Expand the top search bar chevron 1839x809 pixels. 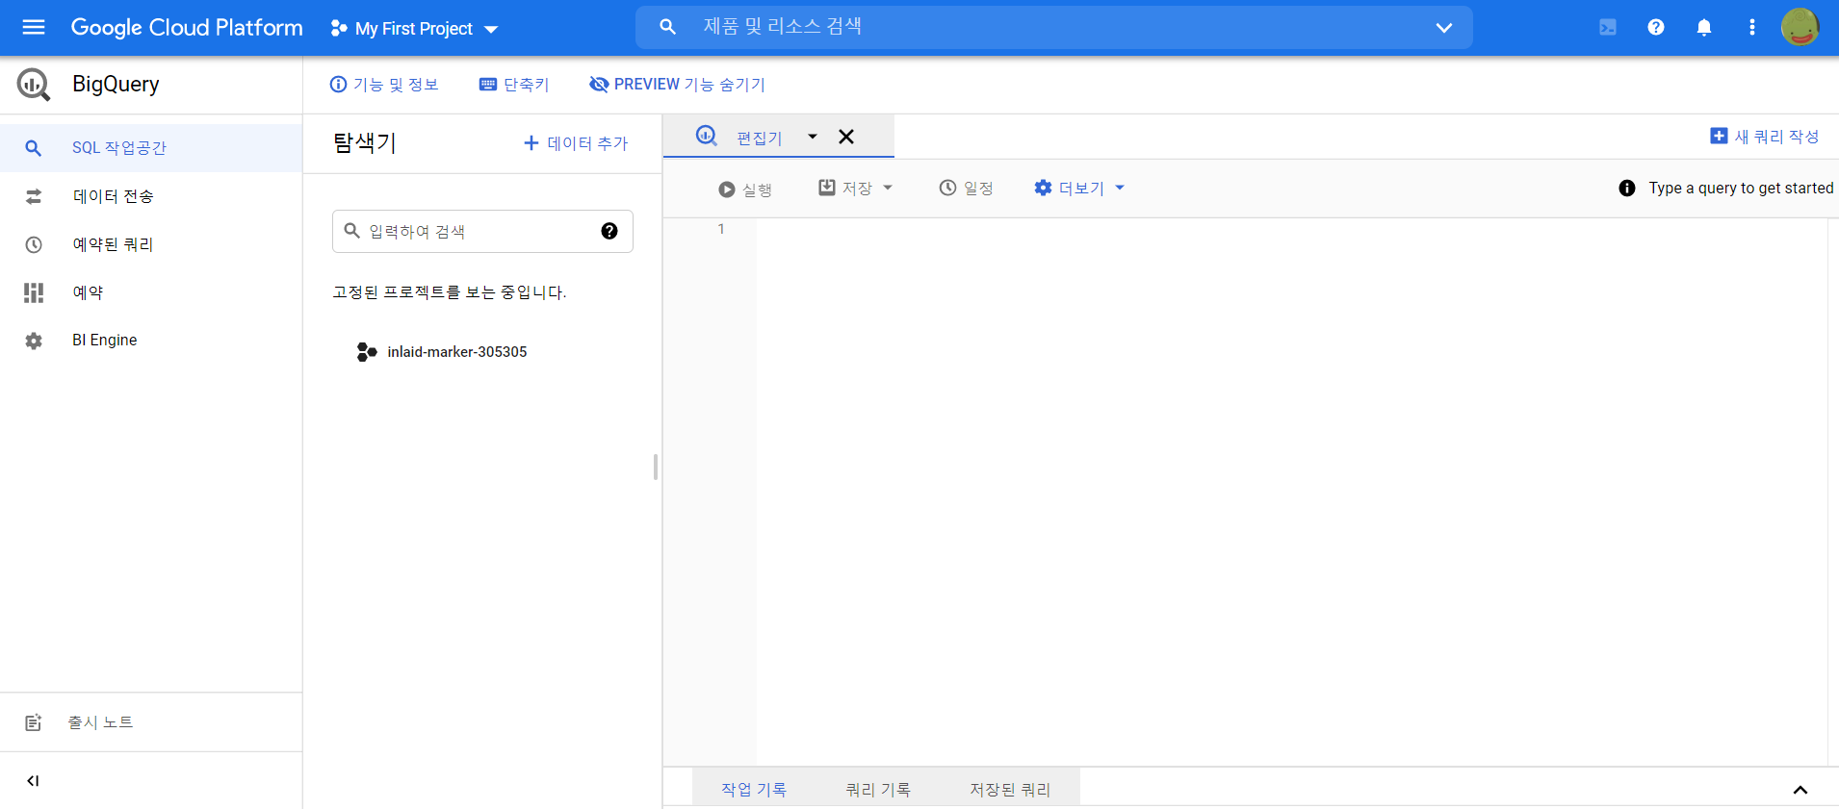pos(1443,27)
